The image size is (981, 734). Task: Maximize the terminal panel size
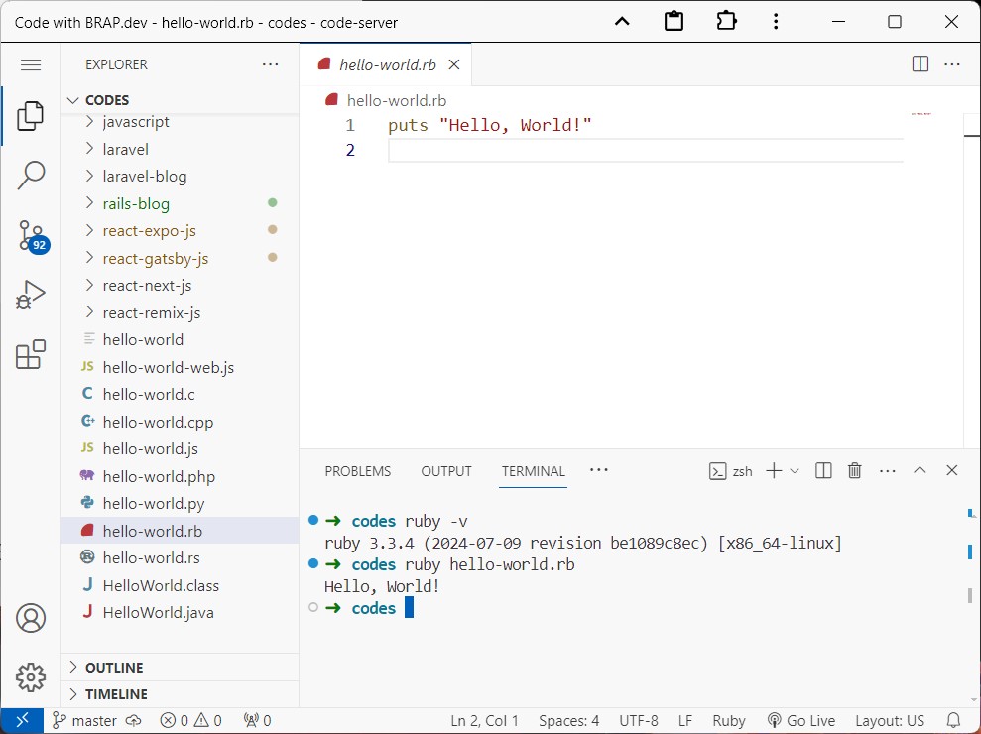920,471
